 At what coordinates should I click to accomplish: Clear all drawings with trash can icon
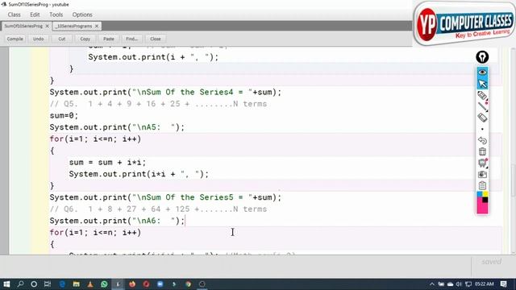coord(482,151)
